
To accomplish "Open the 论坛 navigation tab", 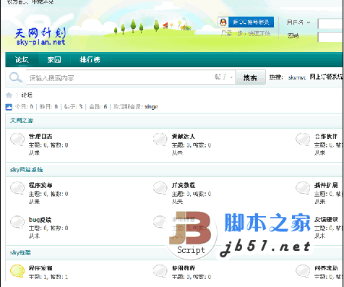I will click(22, 59).
